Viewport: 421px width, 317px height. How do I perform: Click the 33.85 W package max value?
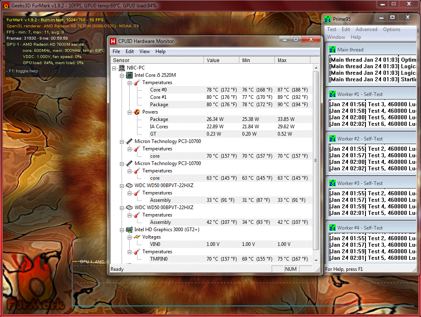(286, 119)
